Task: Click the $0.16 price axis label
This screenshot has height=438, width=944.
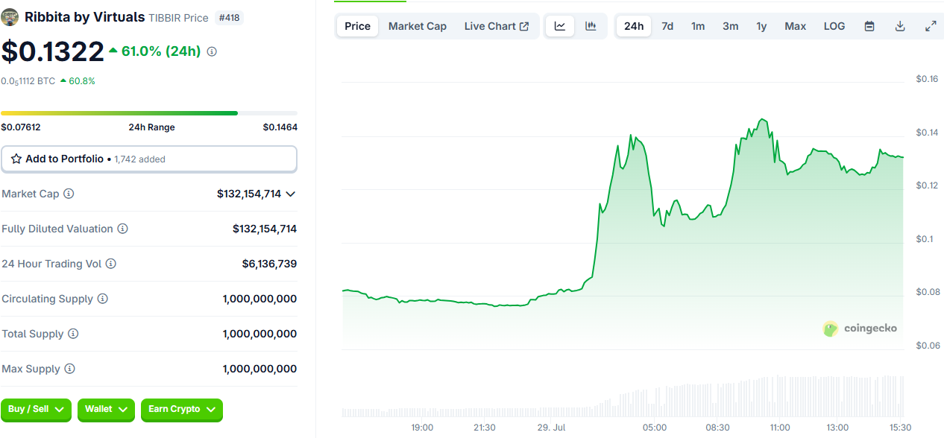Action: pyautogui.click(x=927, y=79)
